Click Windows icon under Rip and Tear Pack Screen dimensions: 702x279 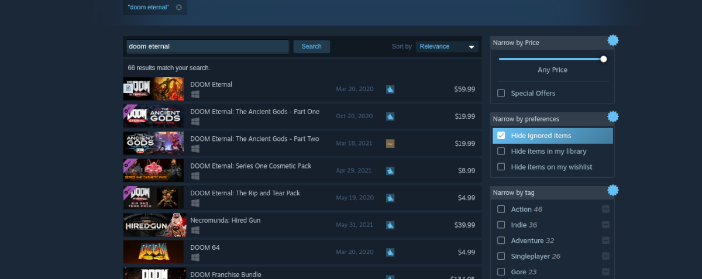click(195, 203)
